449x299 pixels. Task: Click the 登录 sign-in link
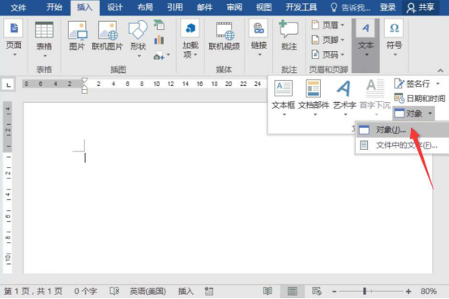(x=387, y=7)
